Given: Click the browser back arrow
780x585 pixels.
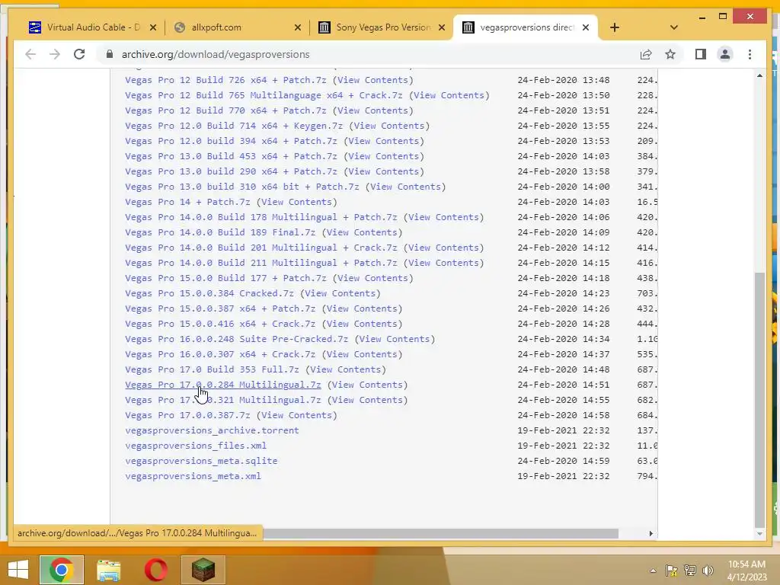Looking at the screenshot, I should [x=30, y=54].
